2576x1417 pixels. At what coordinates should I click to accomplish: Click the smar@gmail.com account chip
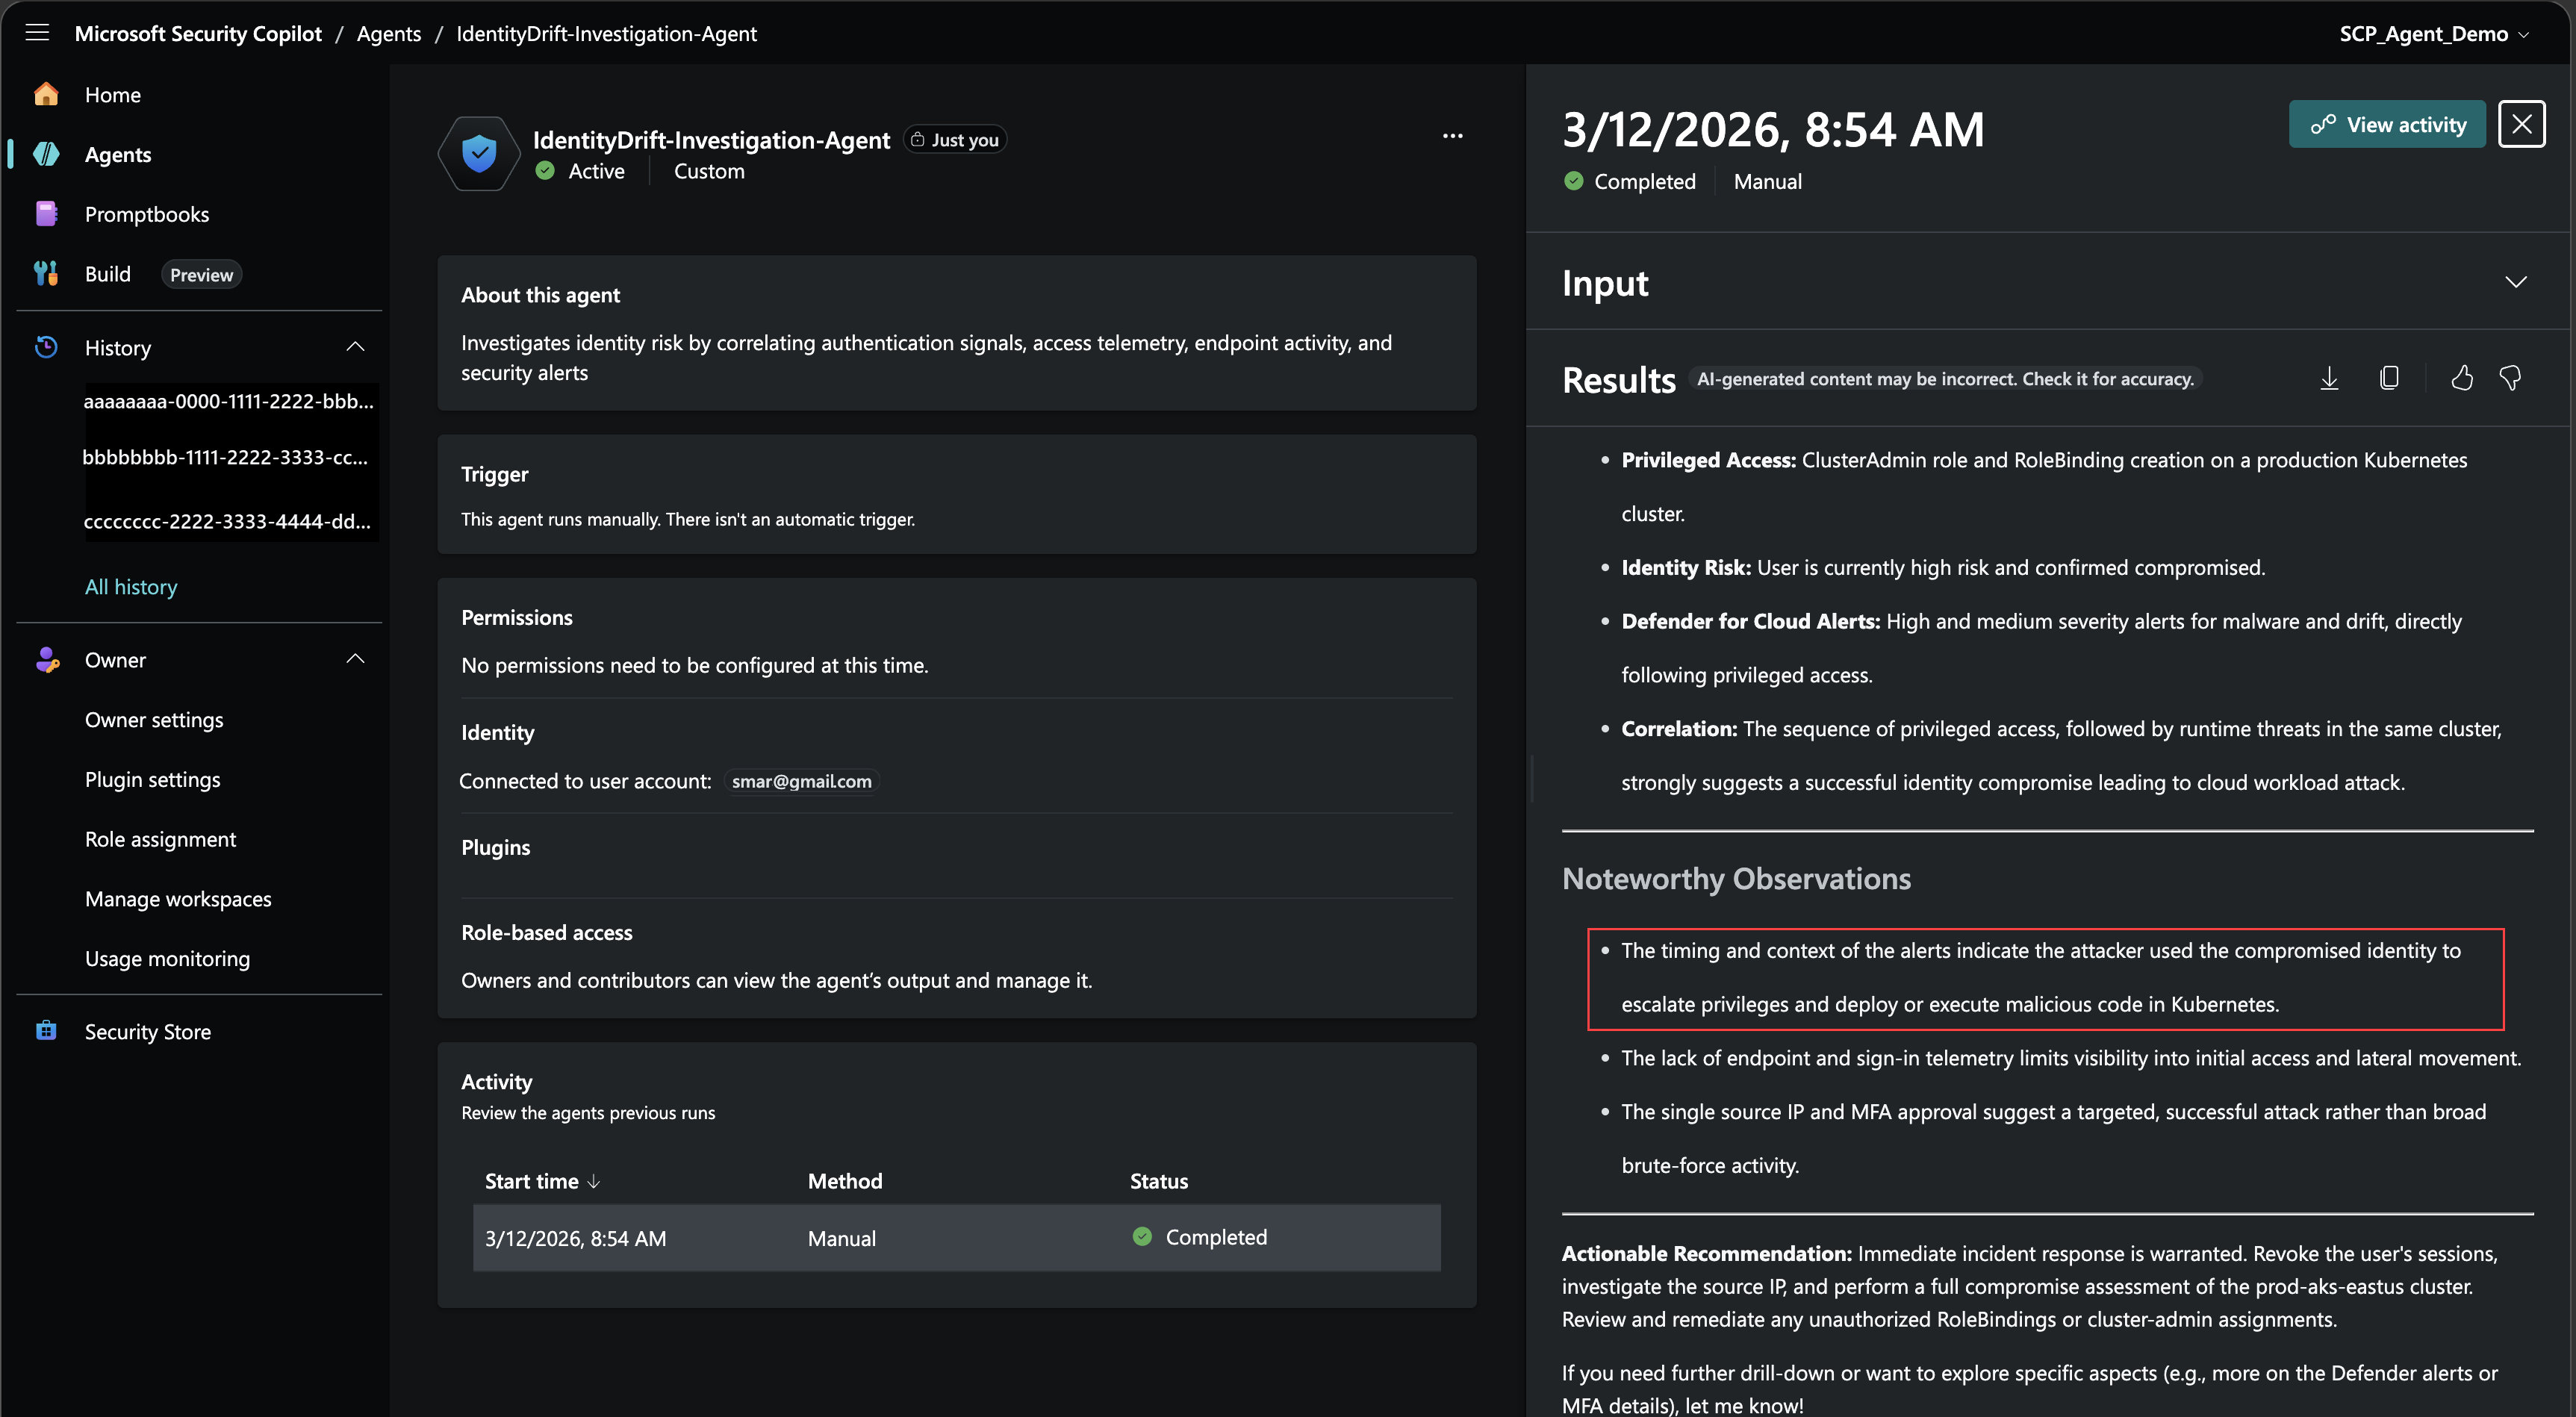[801, 781]
